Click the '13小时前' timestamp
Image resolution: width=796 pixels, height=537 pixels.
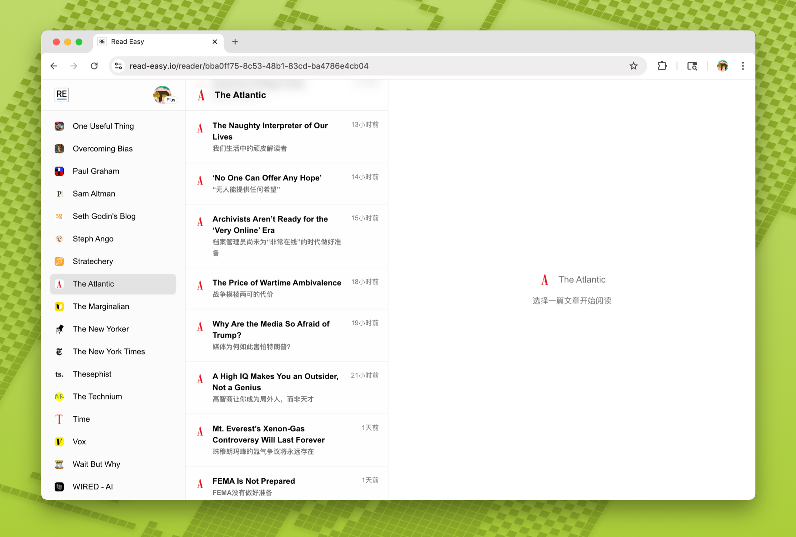365,125
